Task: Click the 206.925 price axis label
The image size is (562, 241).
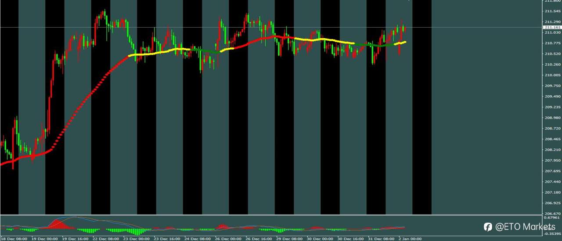Action: click(x=553, y=203)
